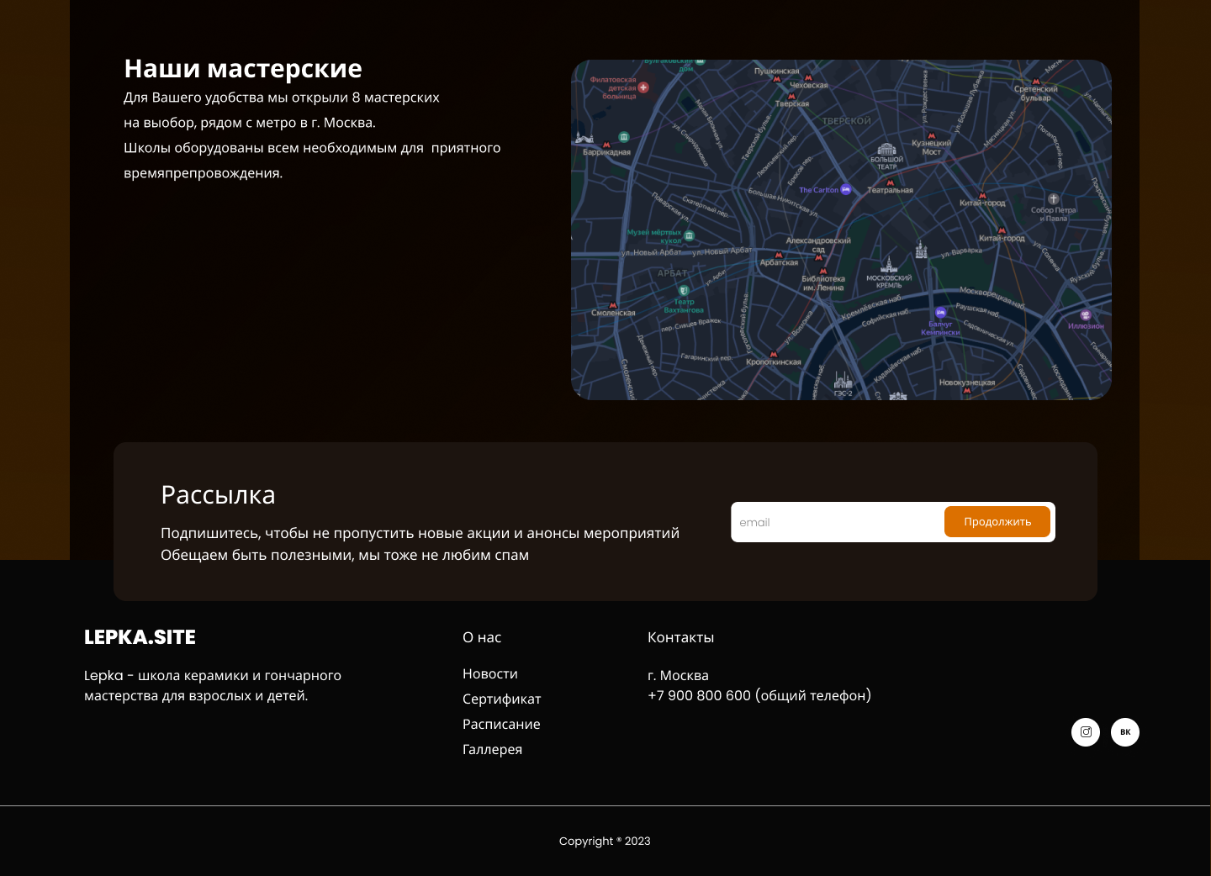Select the Bolshoi Theatre landmark icon
This screenshot has width=1211, height=876.
tap(887, 149)
